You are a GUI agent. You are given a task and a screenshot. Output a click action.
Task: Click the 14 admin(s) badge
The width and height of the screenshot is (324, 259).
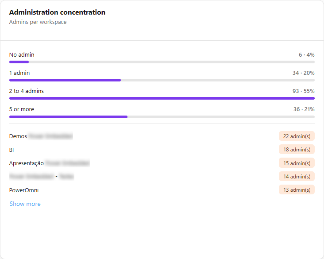point(297,177)
